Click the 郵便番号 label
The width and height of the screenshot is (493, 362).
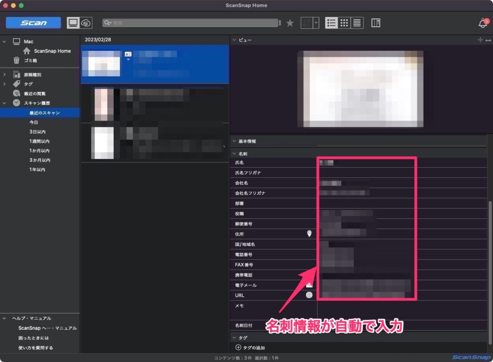[244, 224]
